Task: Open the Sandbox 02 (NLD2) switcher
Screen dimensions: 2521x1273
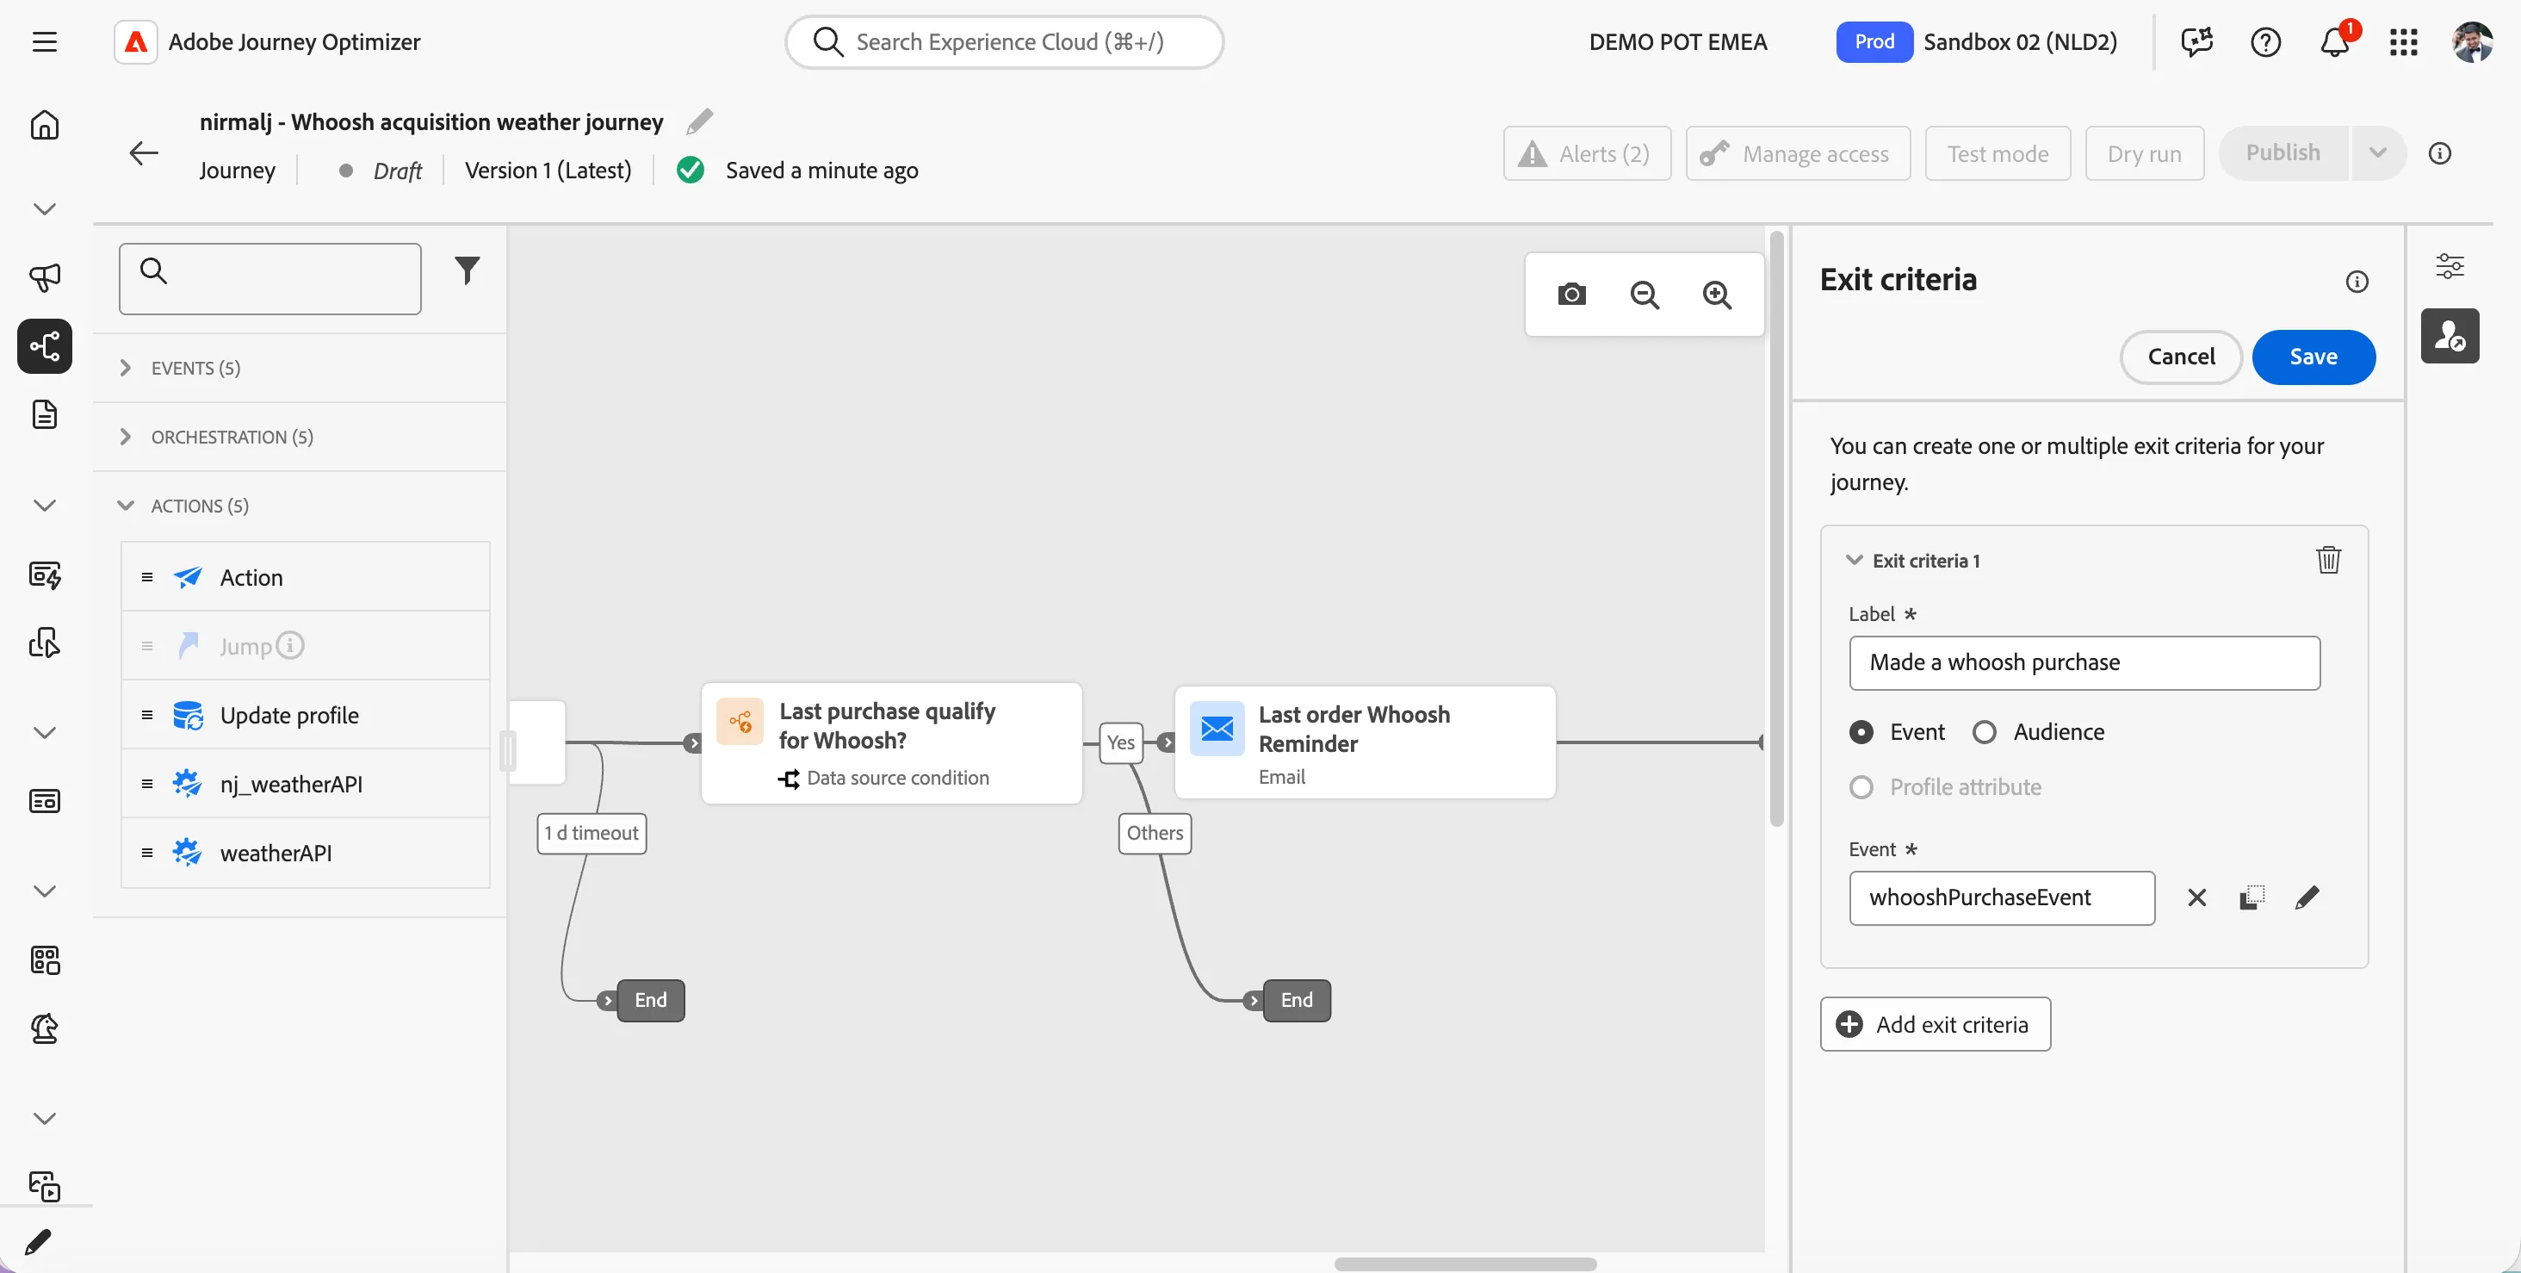Action: pyautogui.click(x=2019, y=42)
